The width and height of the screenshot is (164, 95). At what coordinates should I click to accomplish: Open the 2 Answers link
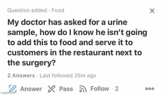click(21, 76)
